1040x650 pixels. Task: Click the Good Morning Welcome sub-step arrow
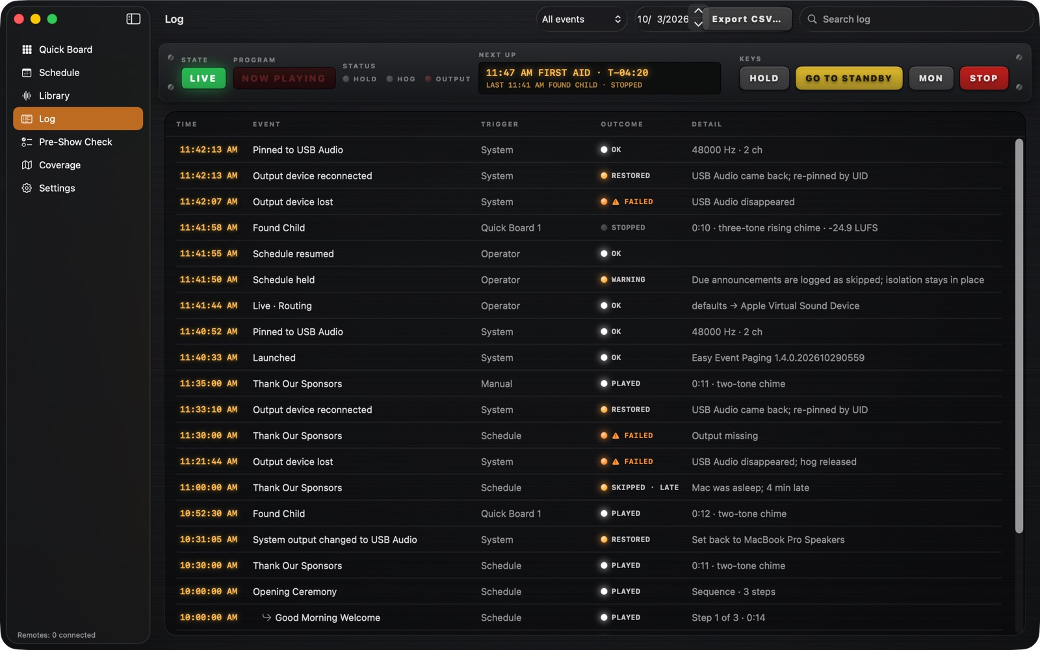click(266, 617)
